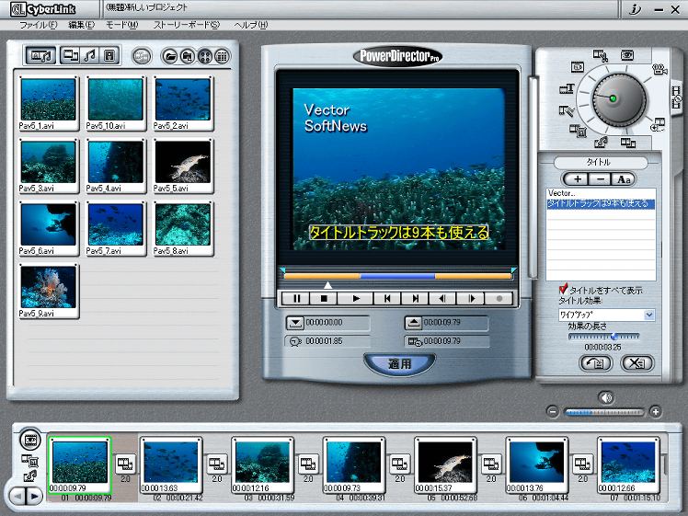Screen dimensions: 688x516
Task: Open the ファイル(F) menu
Action: pyautogui.click(x=39, y=25)
